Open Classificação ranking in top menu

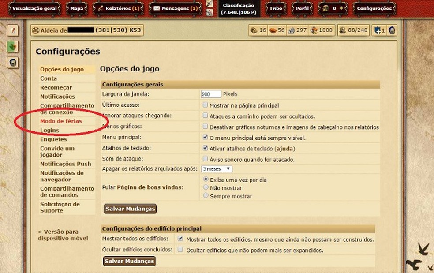click(x=239, y=8)
